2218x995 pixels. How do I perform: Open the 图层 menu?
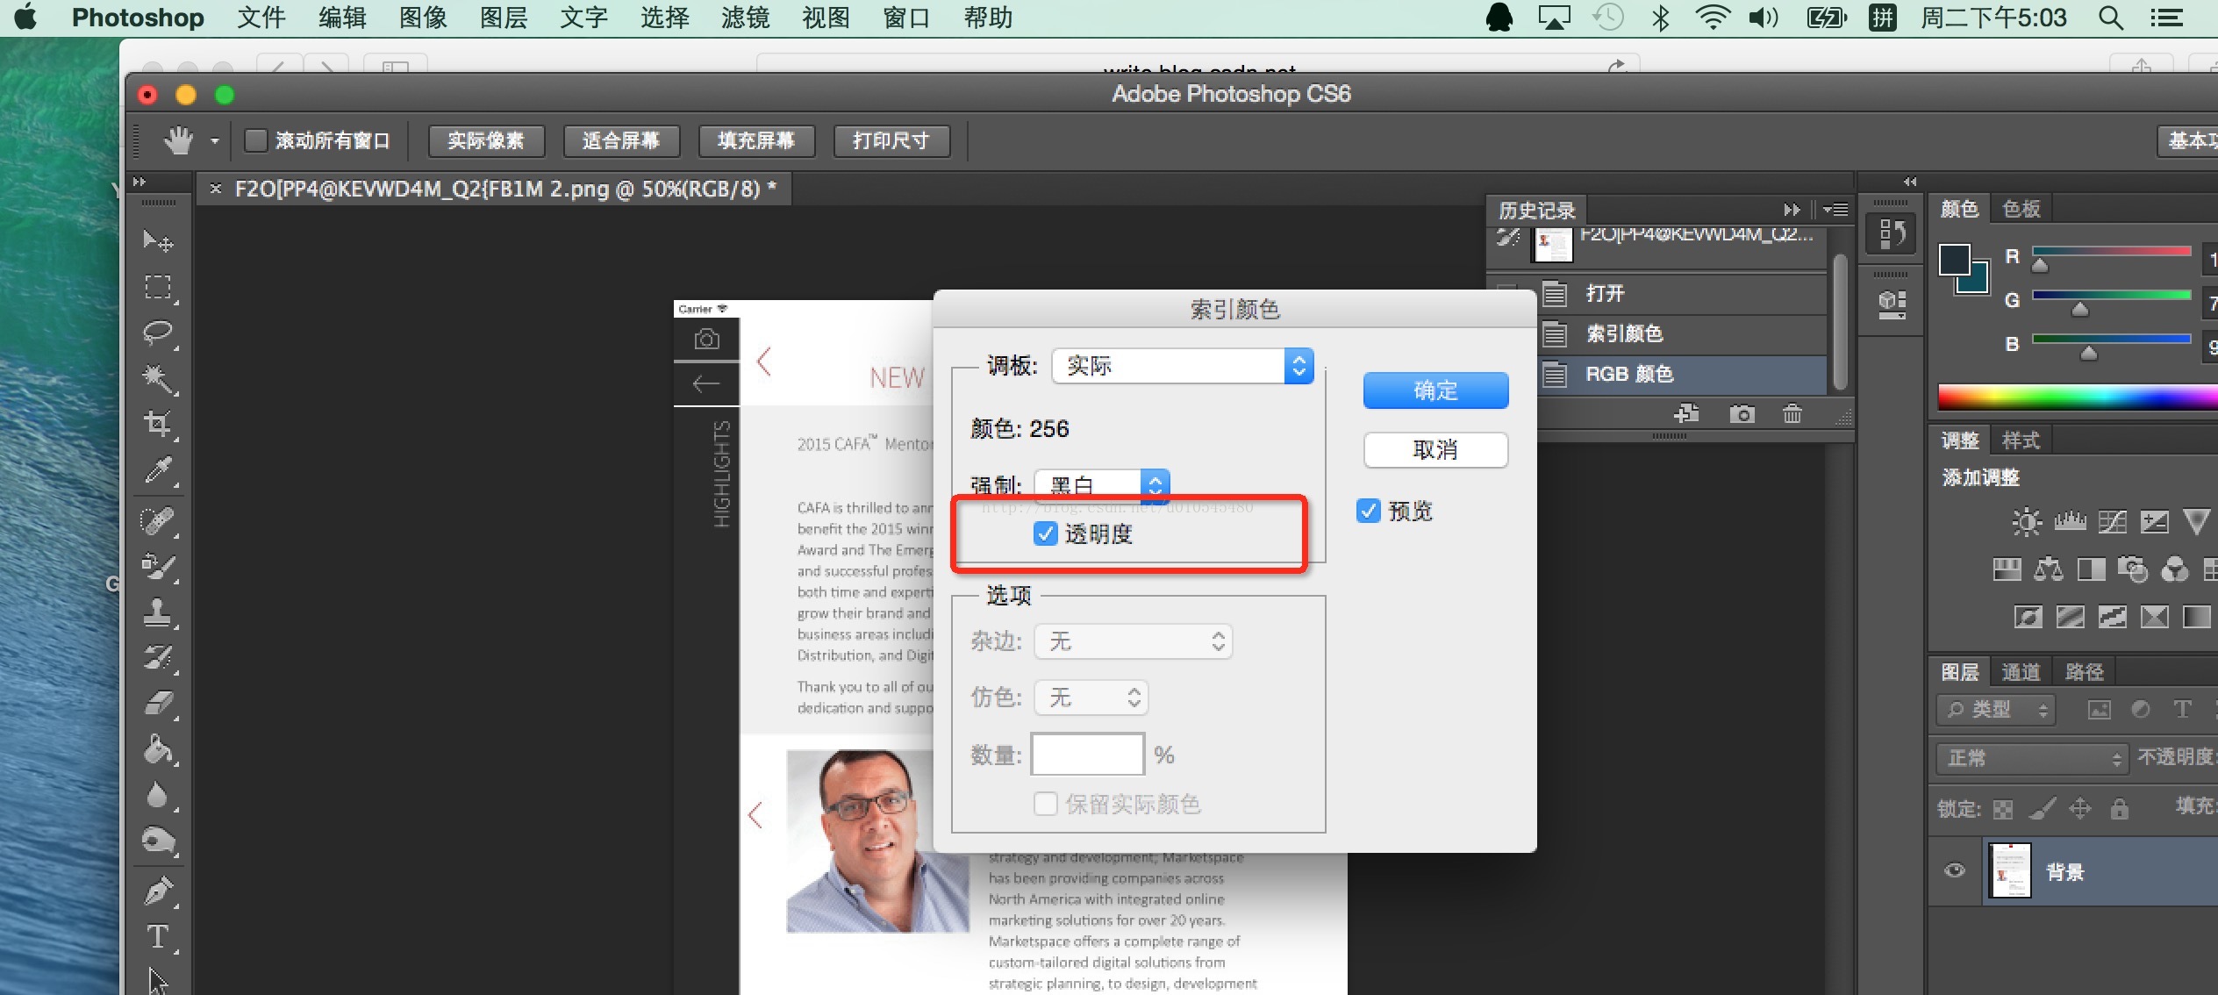coord(504,18)
